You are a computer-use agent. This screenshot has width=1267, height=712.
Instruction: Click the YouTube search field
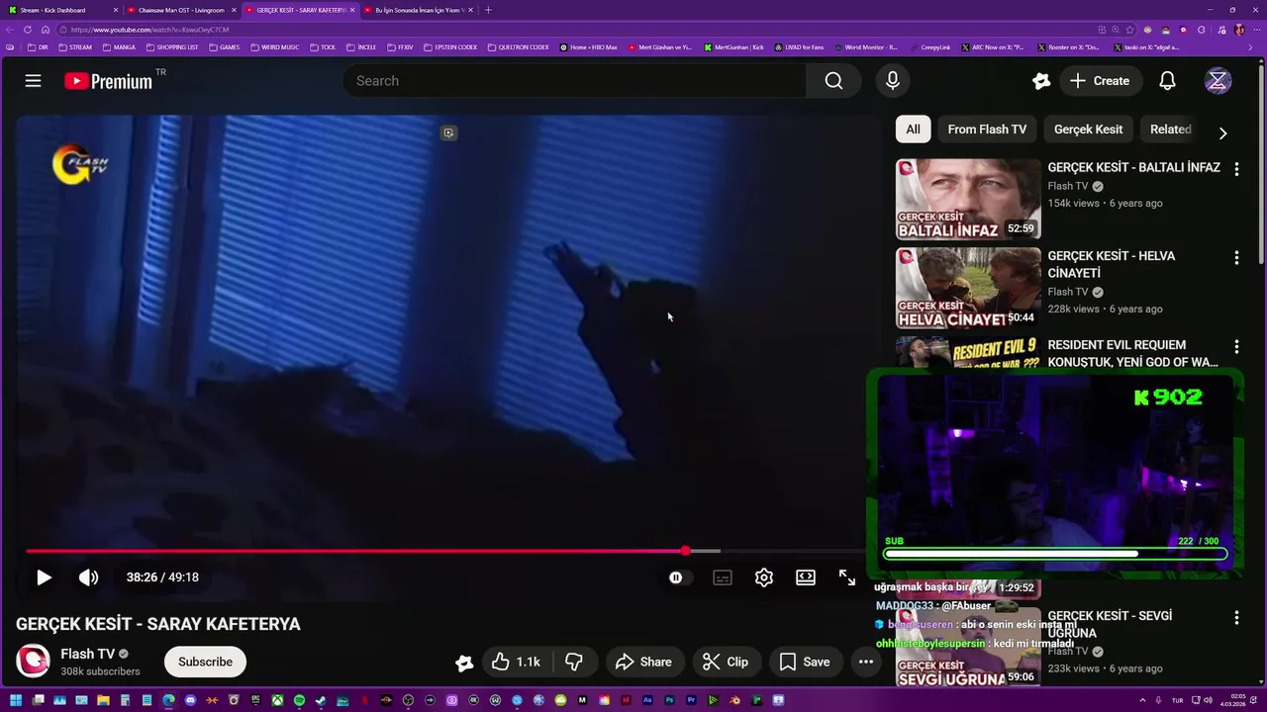[574, 81]
